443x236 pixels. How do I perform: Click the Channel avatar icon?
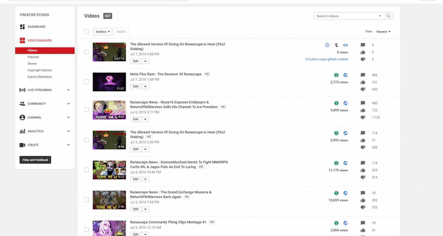[x=22, y=117]
